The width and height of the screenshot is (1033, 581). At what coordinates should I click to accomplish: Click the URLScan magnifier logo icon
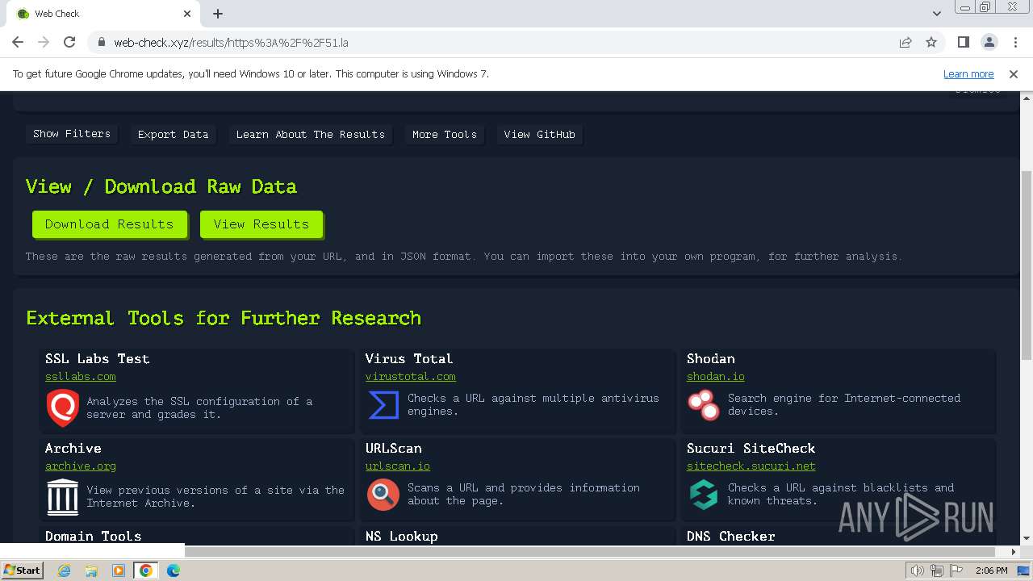383,495
